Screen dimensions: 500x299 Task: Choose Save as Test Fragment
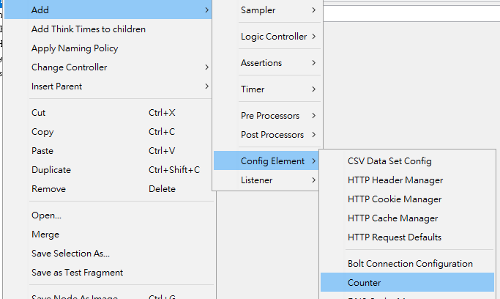77,273
